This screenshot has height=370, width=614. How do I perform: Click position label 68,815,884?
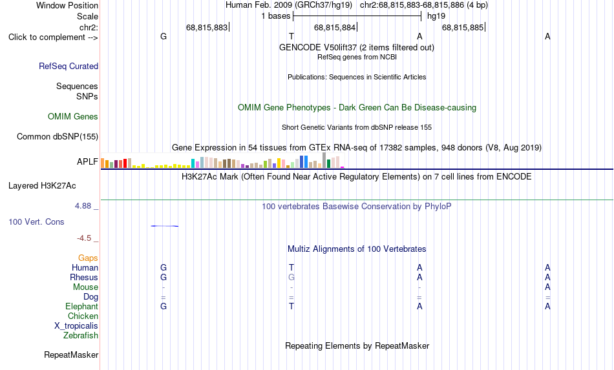335,27
